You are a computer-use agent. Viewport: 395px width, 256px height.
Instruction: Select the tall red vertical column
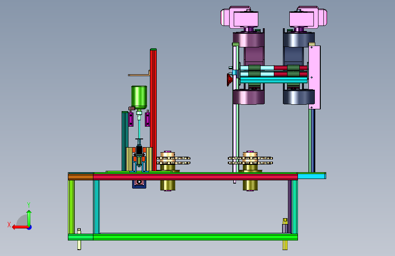pos(153,110)
